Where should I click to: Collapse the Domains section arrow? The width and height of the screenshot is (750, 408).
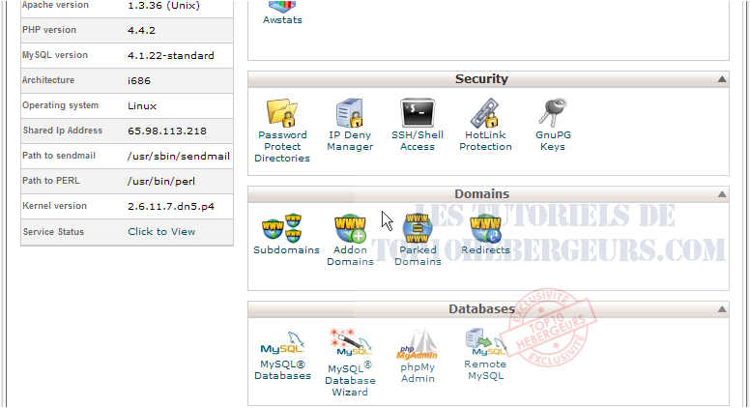coord(721,194)
